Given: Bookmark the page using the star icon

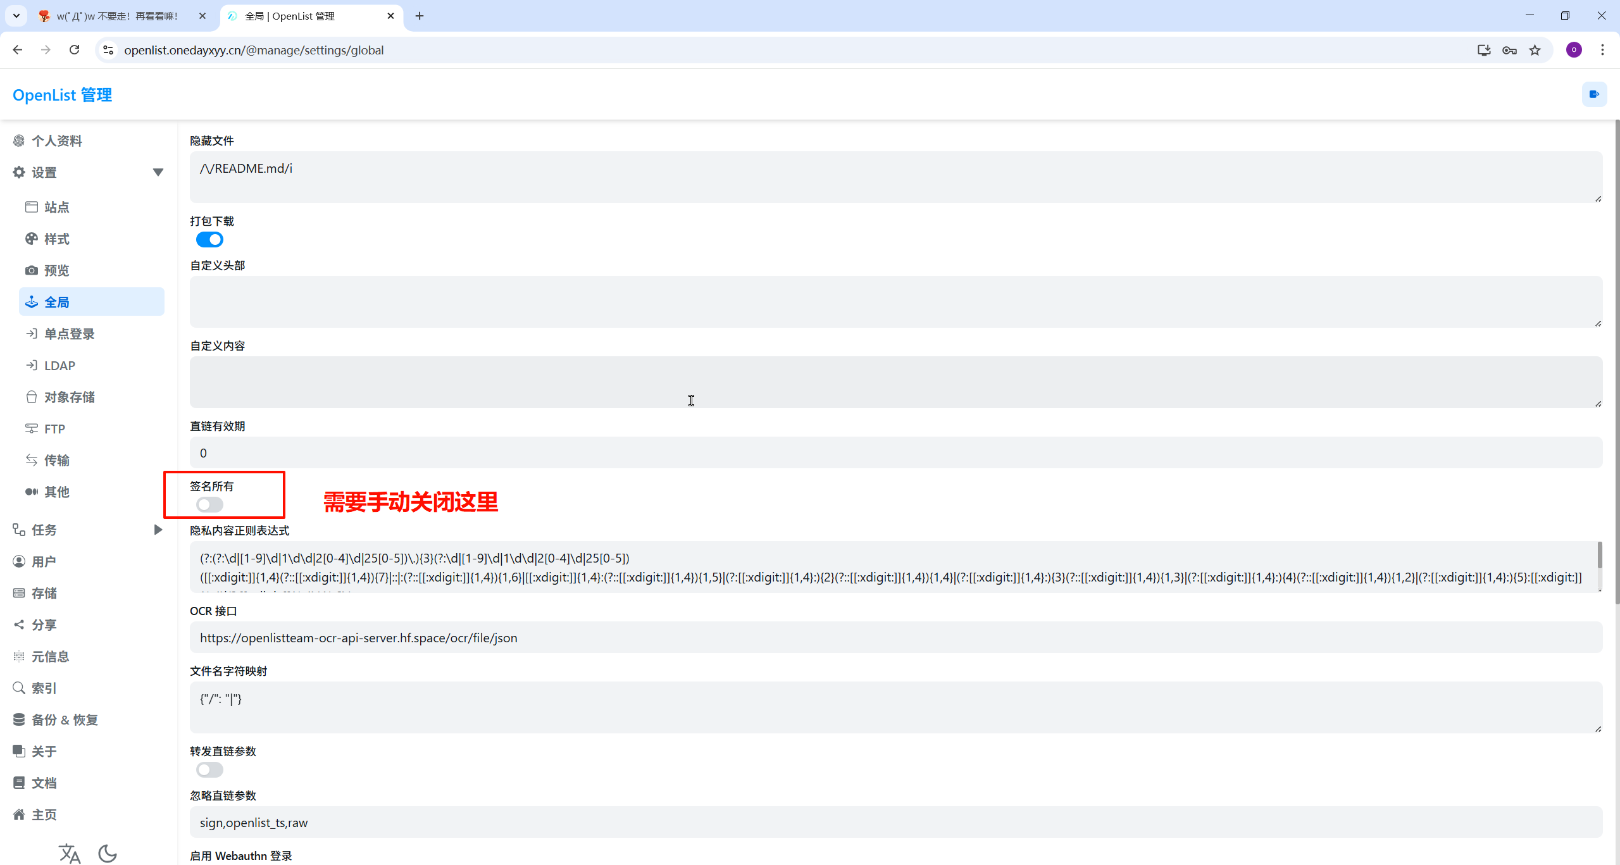Looking at the screenshot, I should (x=1535, y=50).
